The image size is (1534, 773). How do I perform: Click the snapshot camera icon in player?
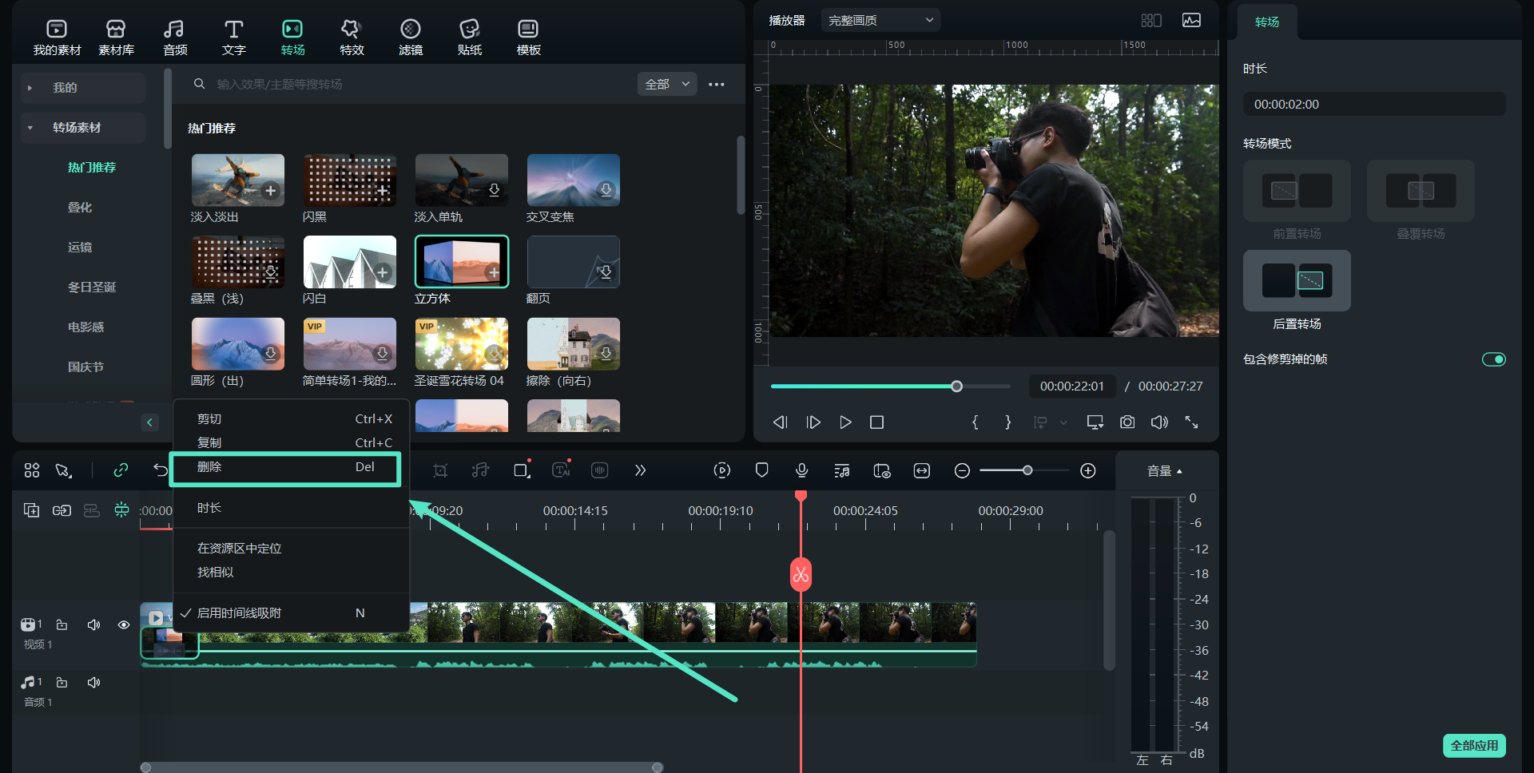[1127, 422]
